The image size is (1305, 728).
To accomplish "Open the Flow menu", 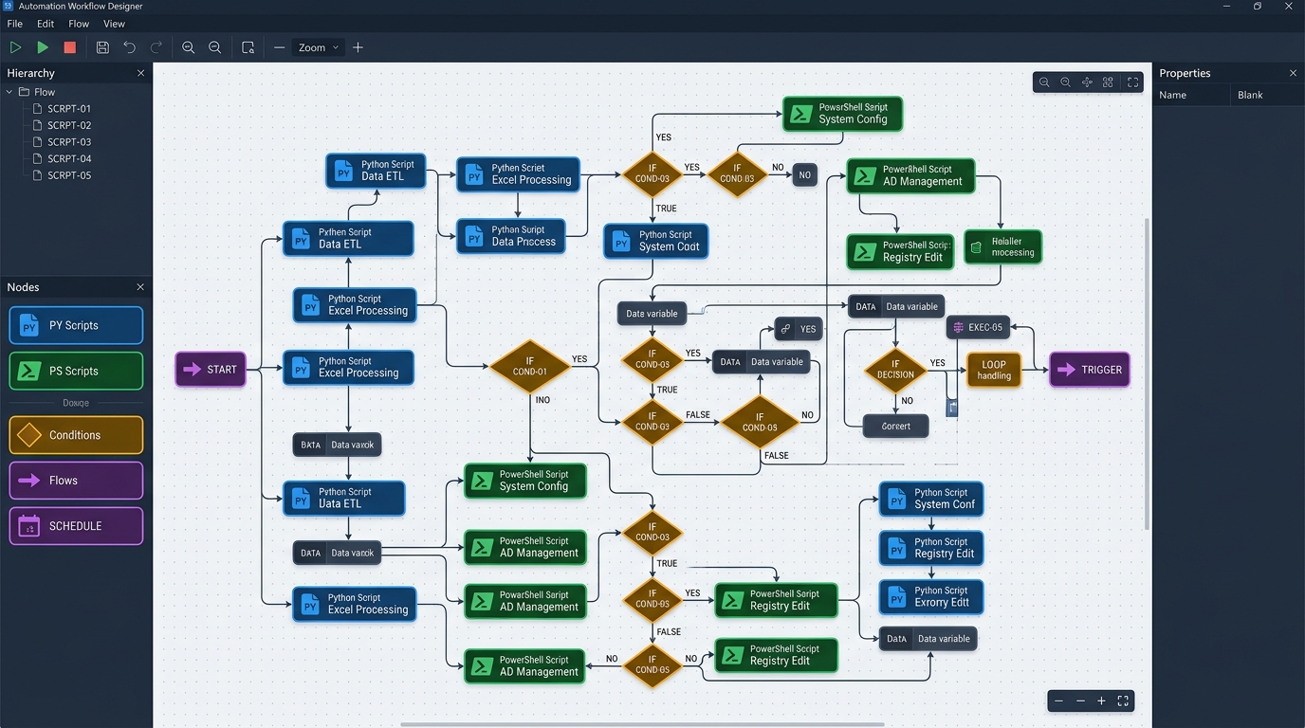I will pos(79,24).
